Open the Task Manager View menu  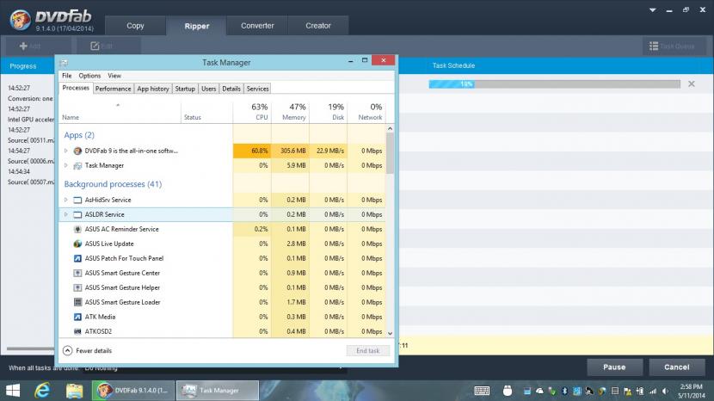pos(114,76)
